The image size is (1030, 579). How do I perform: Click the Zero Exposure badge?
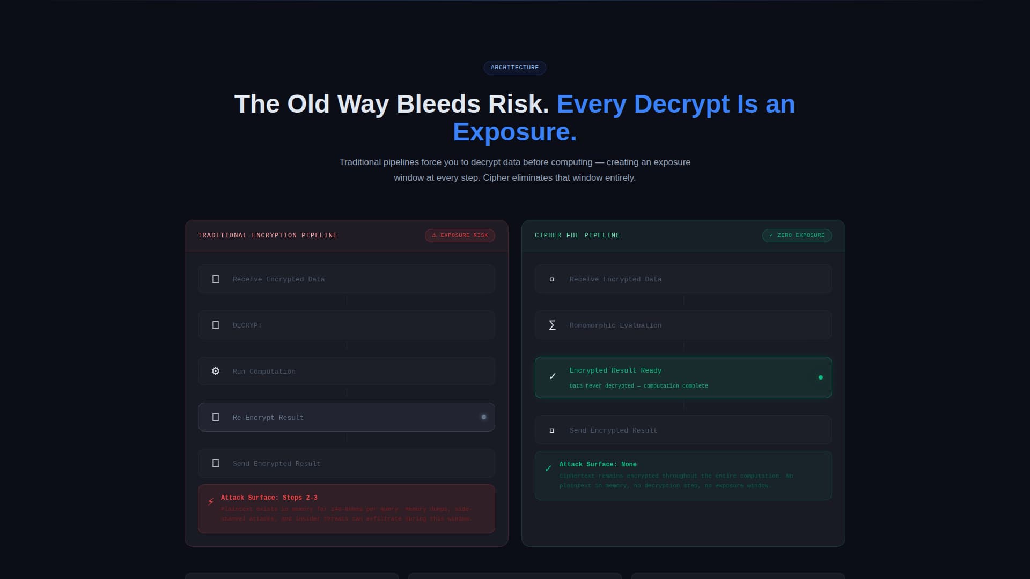tap(797, 235)
